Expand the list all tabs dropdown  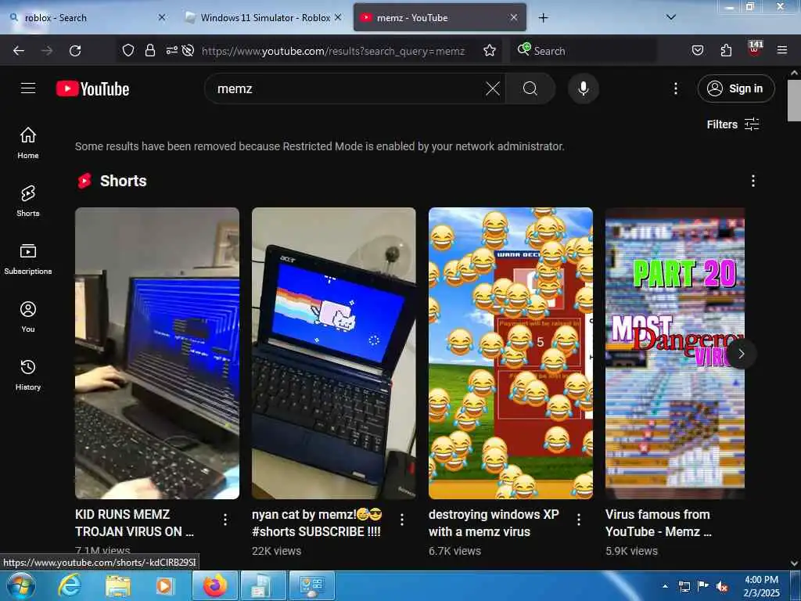[671, 17]
